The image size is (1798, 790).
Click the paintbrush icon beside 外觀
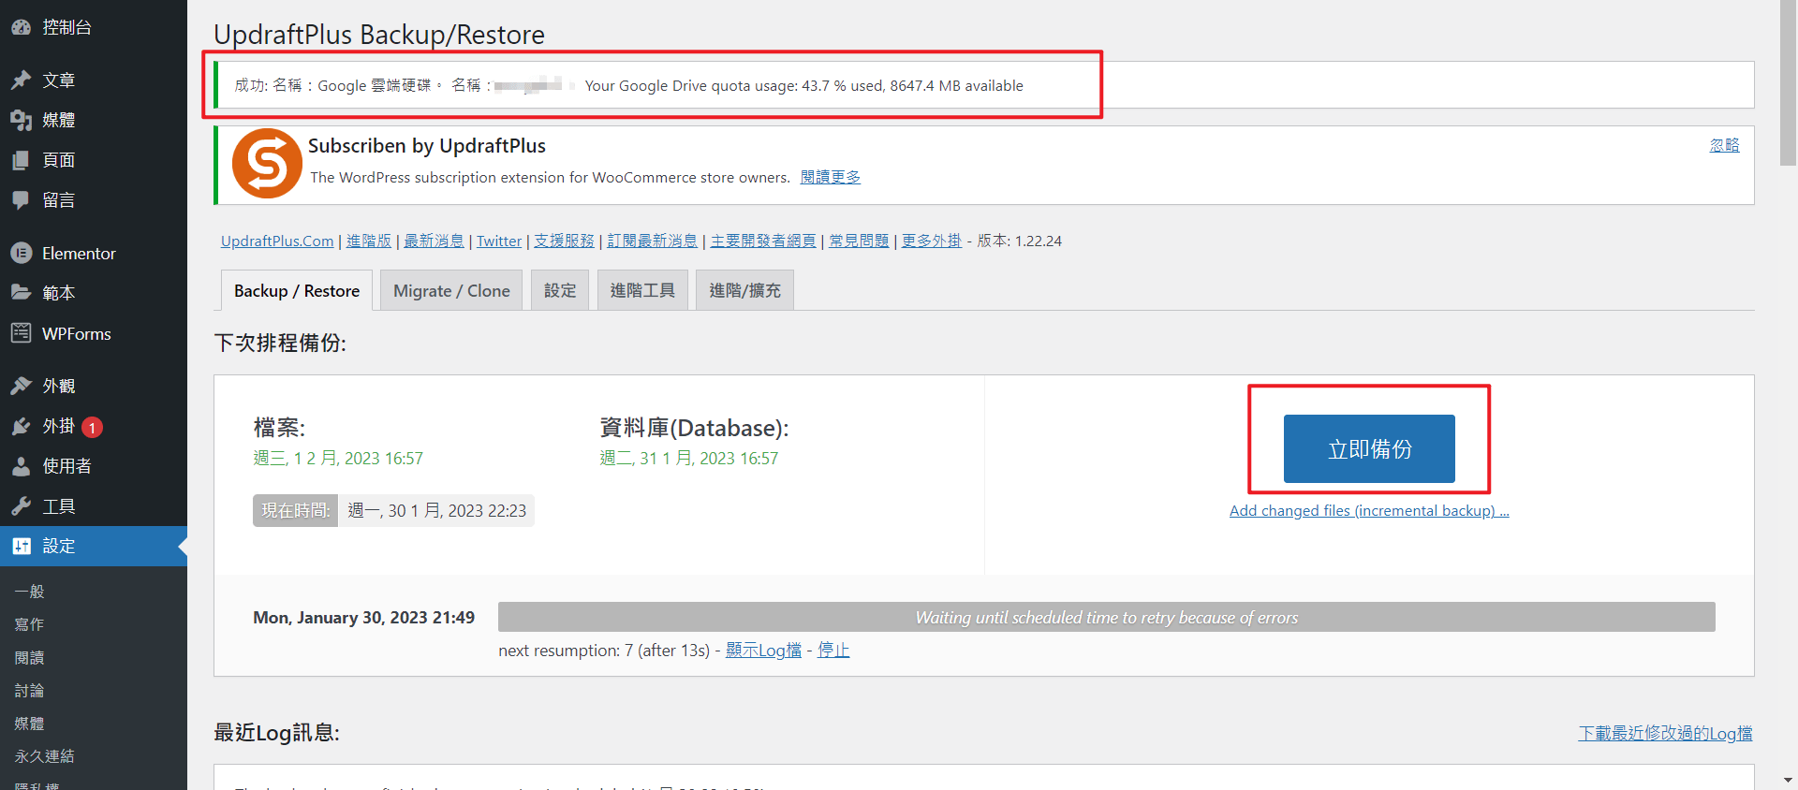[x=21, y=386]
